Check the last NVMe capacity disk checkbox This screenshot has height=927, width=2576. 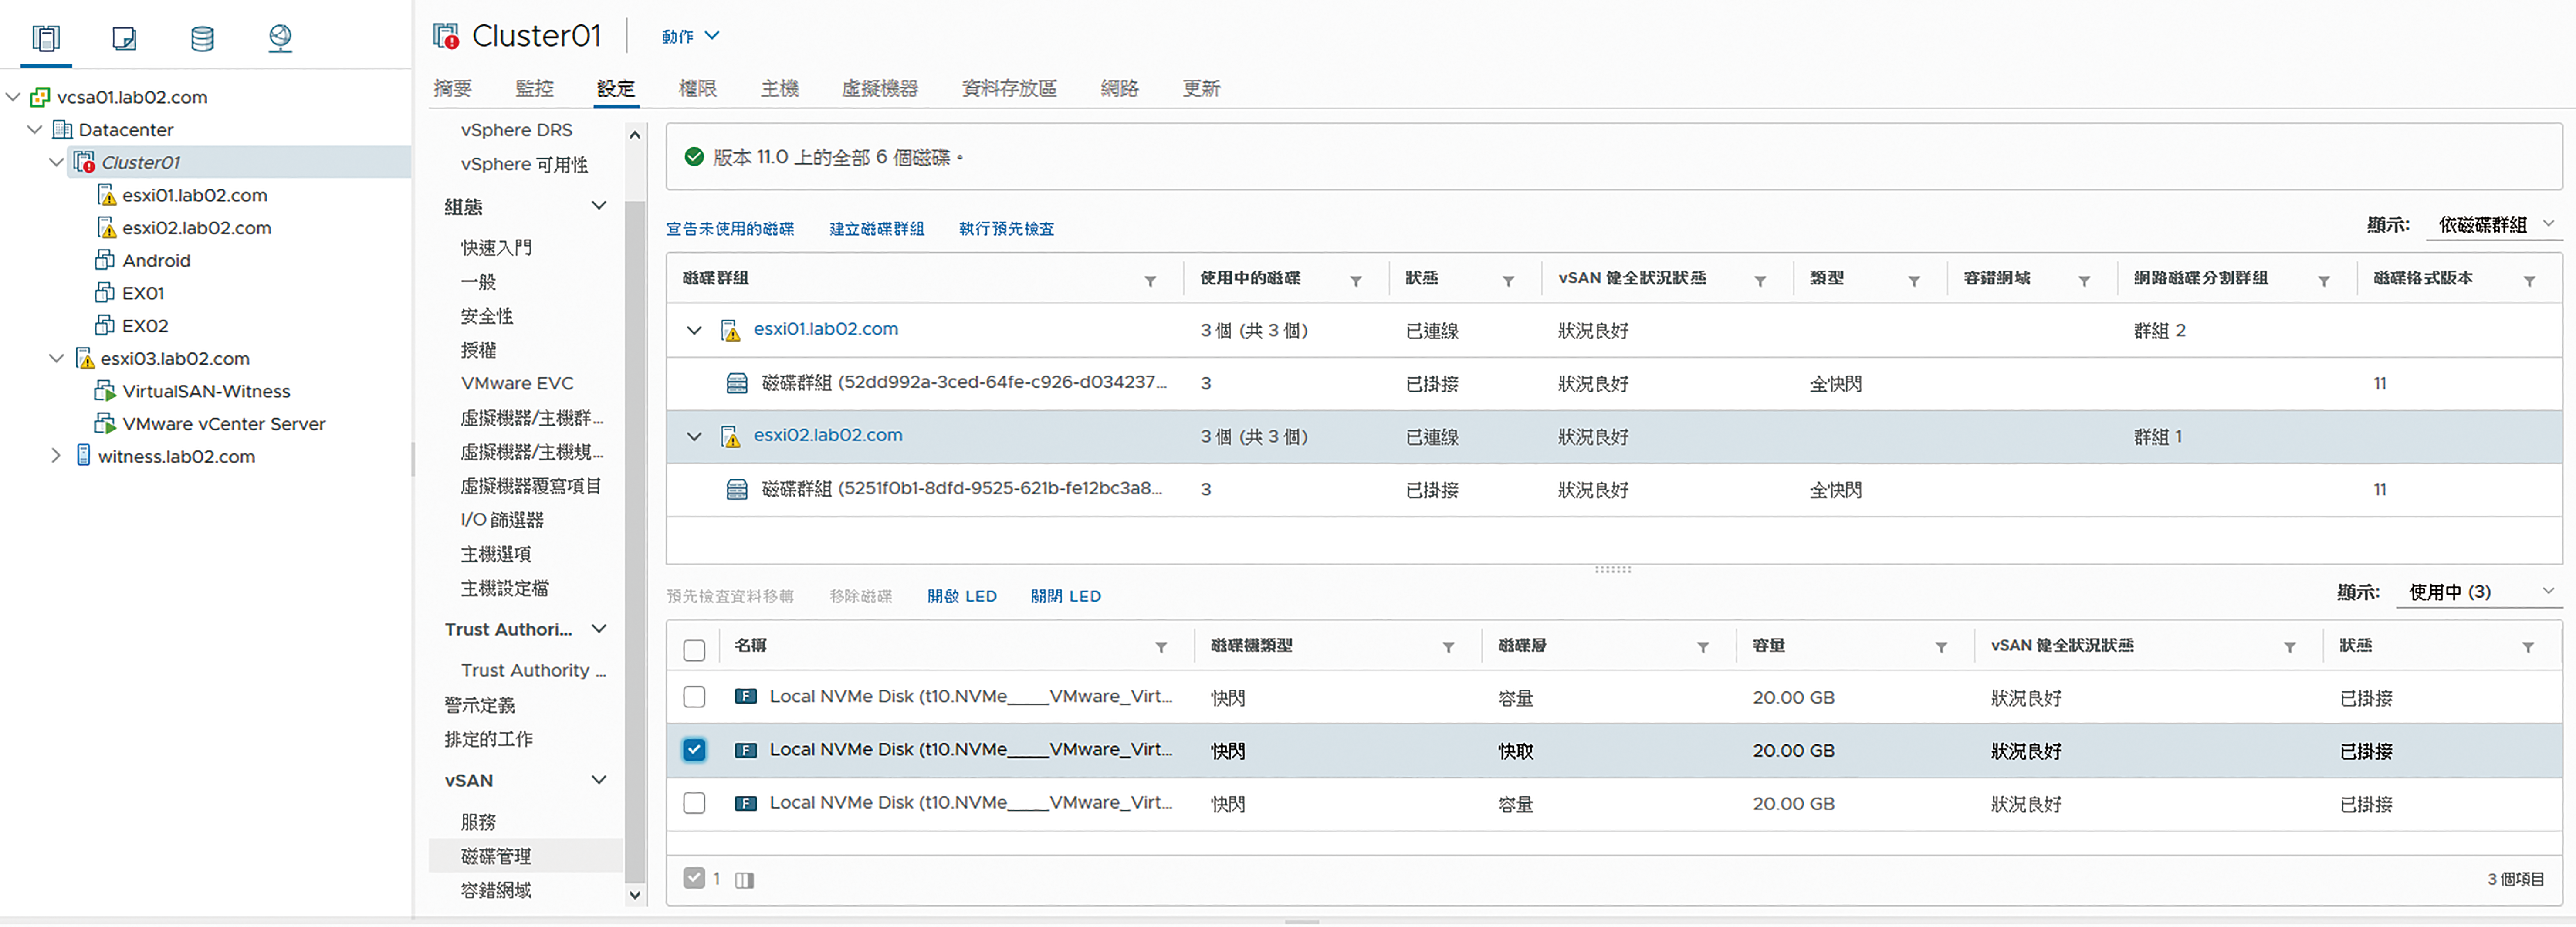tap(694, 803)
